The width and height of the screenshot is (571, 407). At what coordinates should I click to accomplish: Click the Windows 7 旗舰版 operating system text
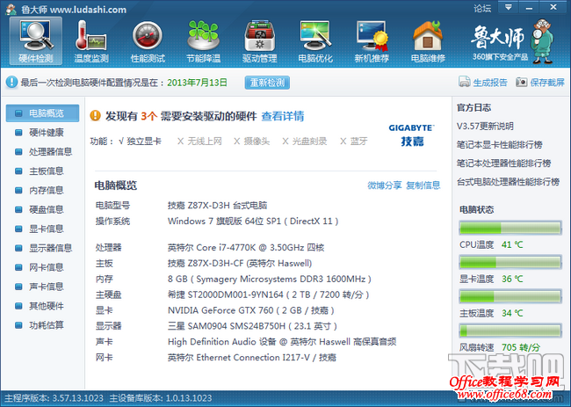253,222
